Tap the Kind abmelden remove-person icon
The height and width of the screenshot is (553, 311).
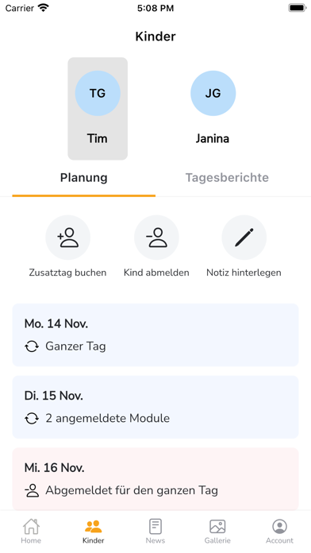156,238
